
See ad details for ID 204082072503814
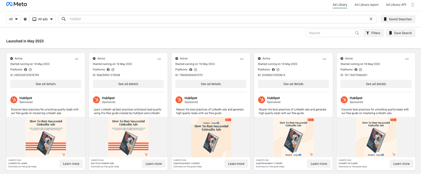[x=293, y=84]
